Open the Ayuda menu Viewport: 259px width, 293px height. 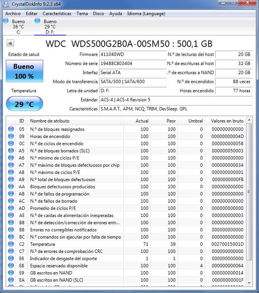tap(115, 14)
